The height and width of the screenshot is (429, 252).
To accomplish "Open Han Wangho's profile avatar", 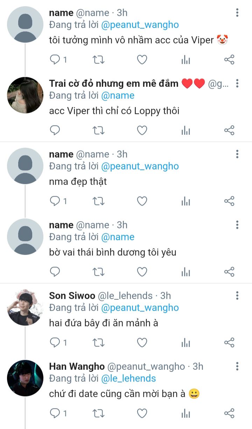I will (x=25, y=378).
